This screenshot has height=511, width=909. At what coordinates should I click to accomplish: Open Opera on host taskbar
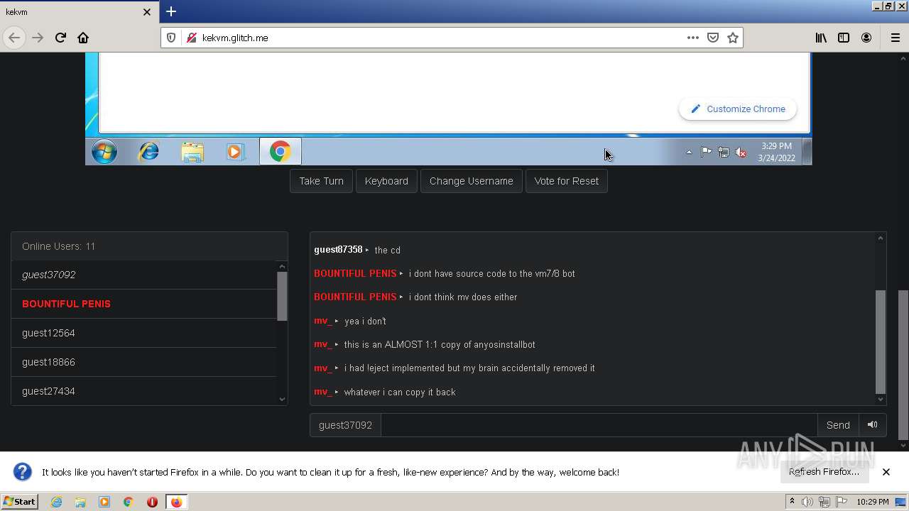152,502
